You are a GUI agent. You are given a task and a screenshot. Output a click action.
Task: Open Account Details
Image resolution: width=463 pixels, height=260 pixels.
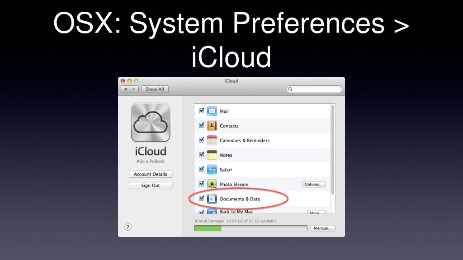(151, 174)
